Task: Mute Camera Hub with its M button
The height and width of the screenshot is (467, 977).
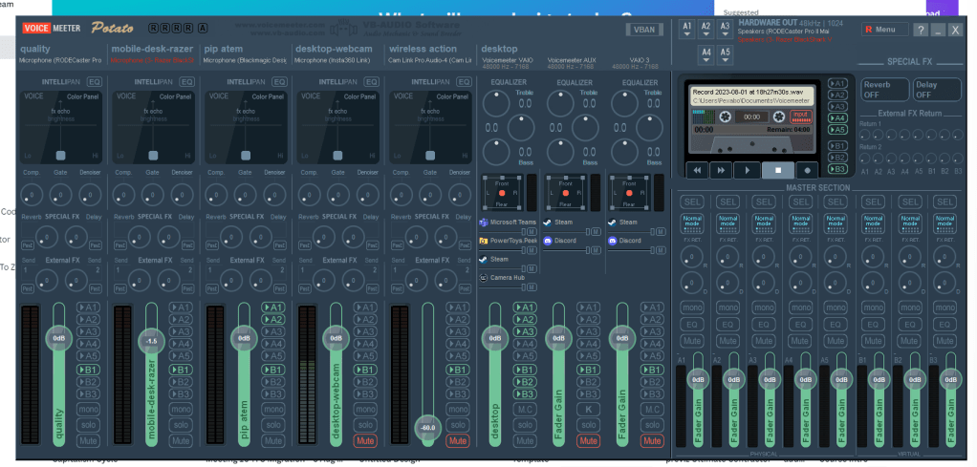Action: coord(532,287)
